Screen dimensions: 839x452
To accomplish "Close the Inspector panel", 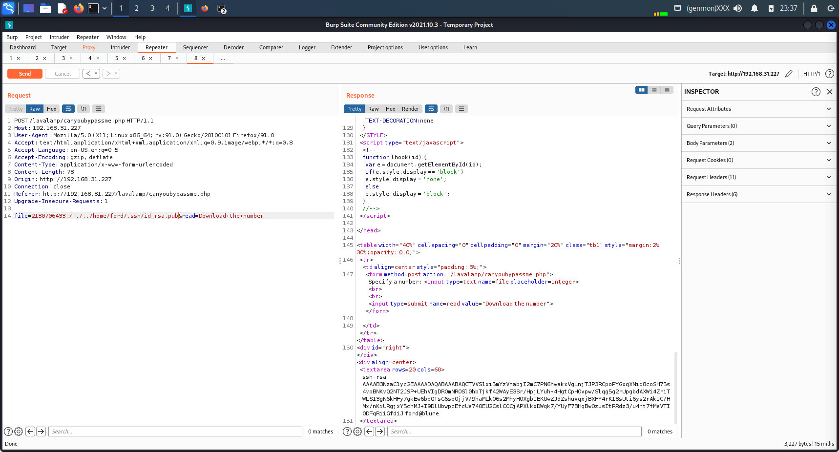I will coord(829,92).
